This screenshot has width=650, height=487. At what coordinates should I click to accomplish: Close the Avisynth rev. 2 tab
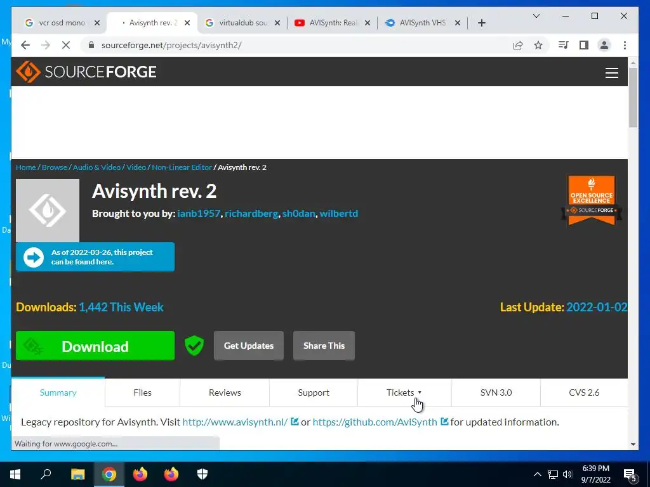point(187,23)
